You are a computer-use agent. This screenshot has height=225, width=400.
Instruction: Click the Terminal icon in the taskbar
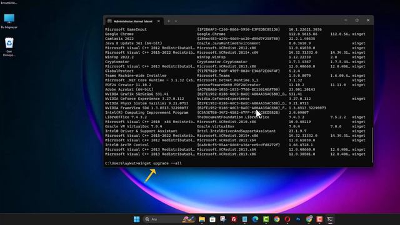pos(330,219)
